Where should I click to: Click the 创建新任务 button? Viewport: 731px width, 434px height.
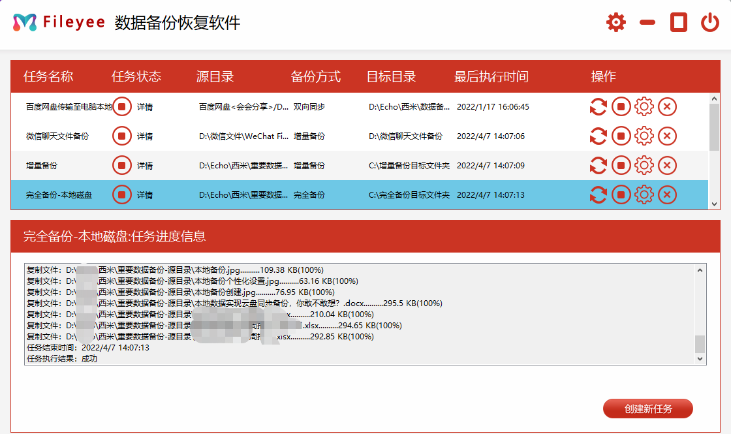click(x=649, y=409)
